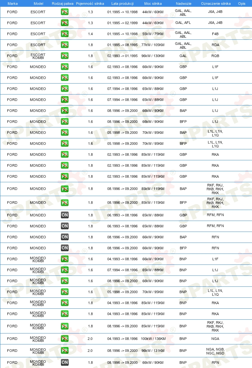This screenshot has width=252, height=368.
Task: Click the 77kW / 105KM power cell
Action: pyautogui.click(x=153, y=45)
